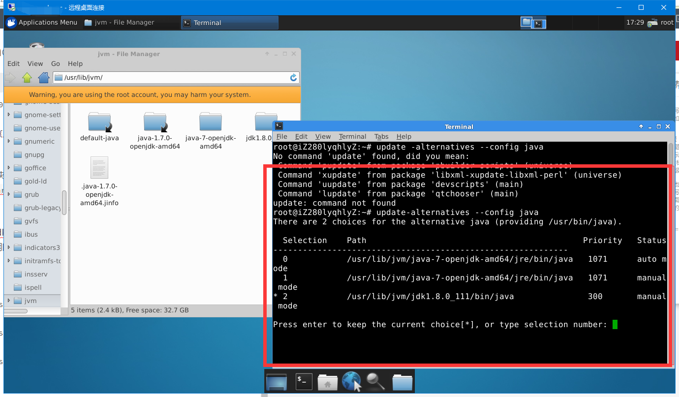Click the File Manager title 'jvm - File Manager'

click(129, 54)
